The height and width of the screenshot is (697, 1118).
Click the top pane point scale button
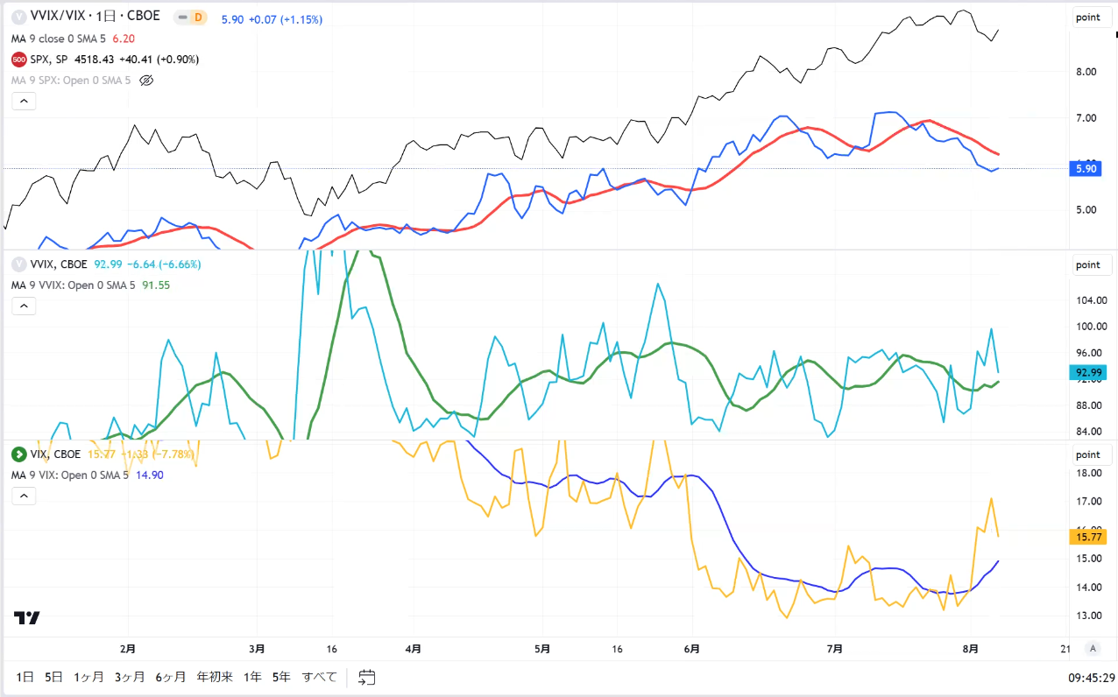(x=1088, y=18)
